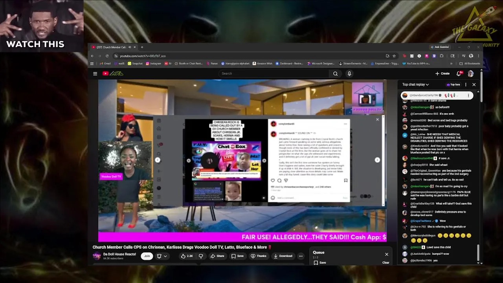Expand the Top chat replay dropdown

[416, 85]
